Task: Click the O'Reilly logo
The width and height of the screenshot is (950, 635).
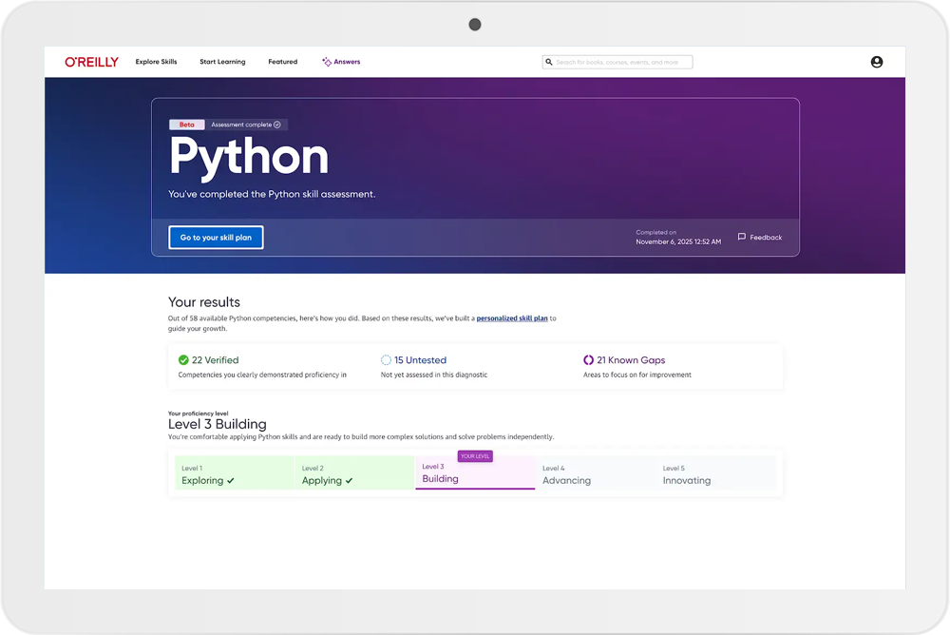Action: [x=91, y=62]
